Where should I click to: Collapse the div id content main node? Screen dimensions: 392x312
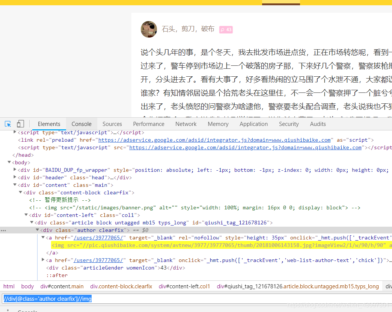(x=15, y=185)
